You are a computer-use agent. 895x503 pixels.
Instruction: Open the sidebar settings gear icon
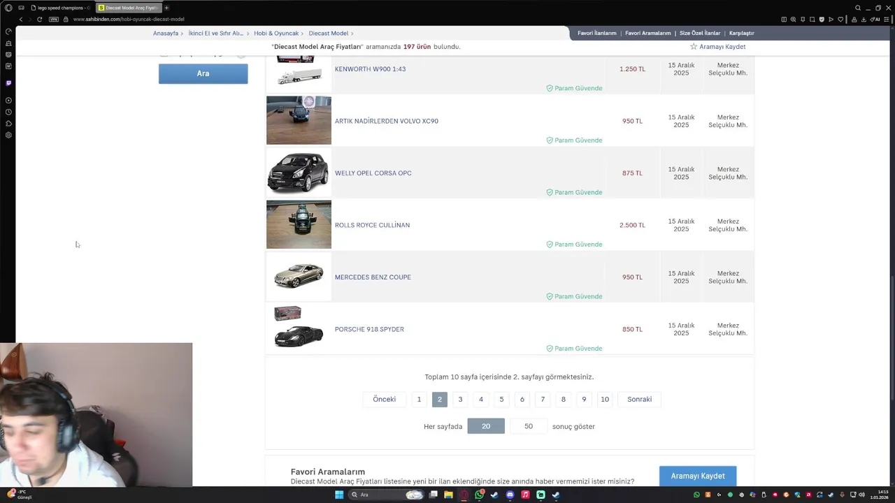pos(8,135)
